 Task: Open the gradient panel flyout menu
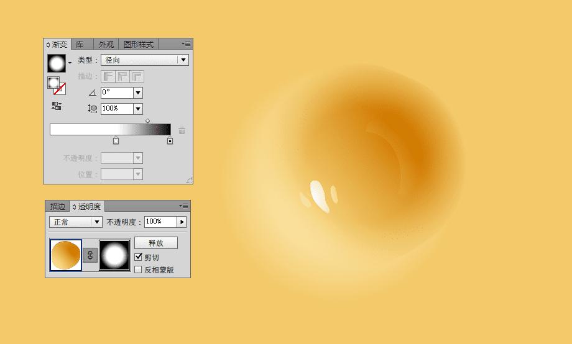click(x=186, y=43)
